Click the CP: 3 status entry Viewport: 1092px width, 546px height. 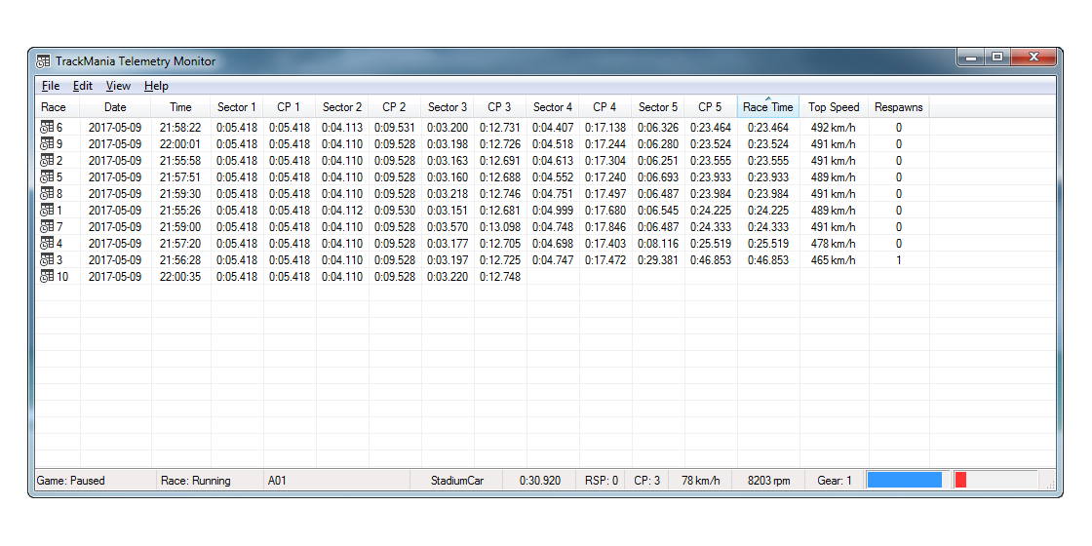coord(647,481)
